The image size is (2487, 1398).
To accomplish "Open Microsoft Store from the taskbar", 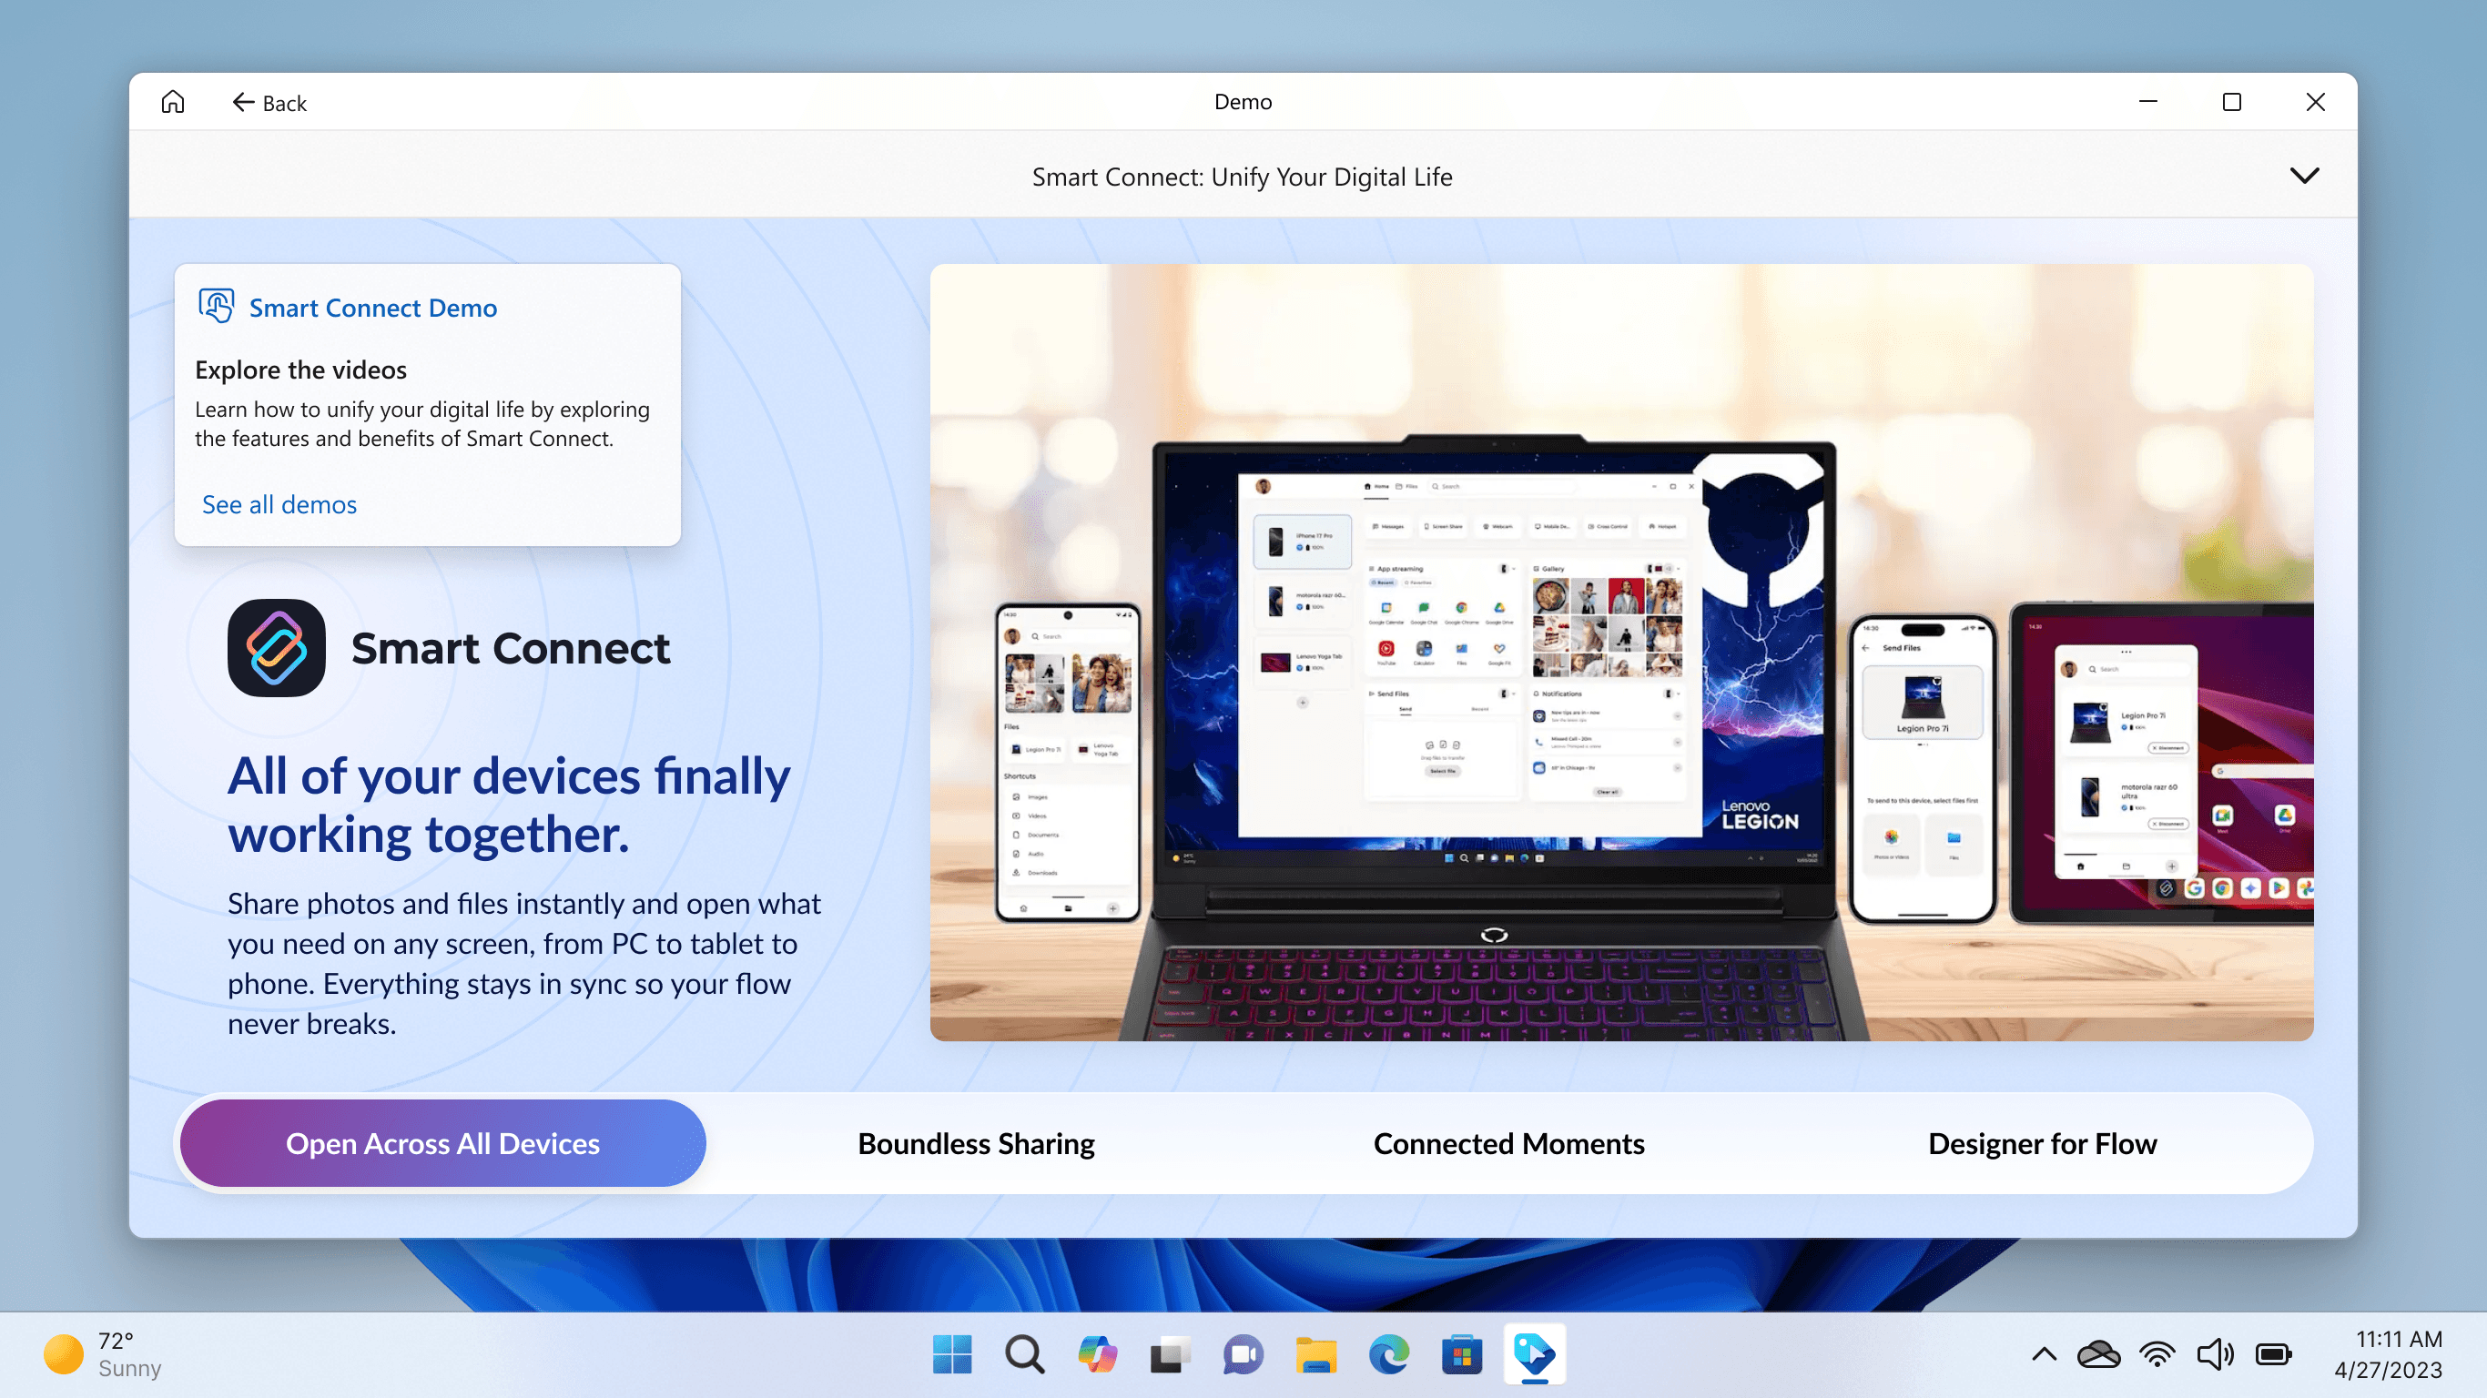I will [1462, 1354].
